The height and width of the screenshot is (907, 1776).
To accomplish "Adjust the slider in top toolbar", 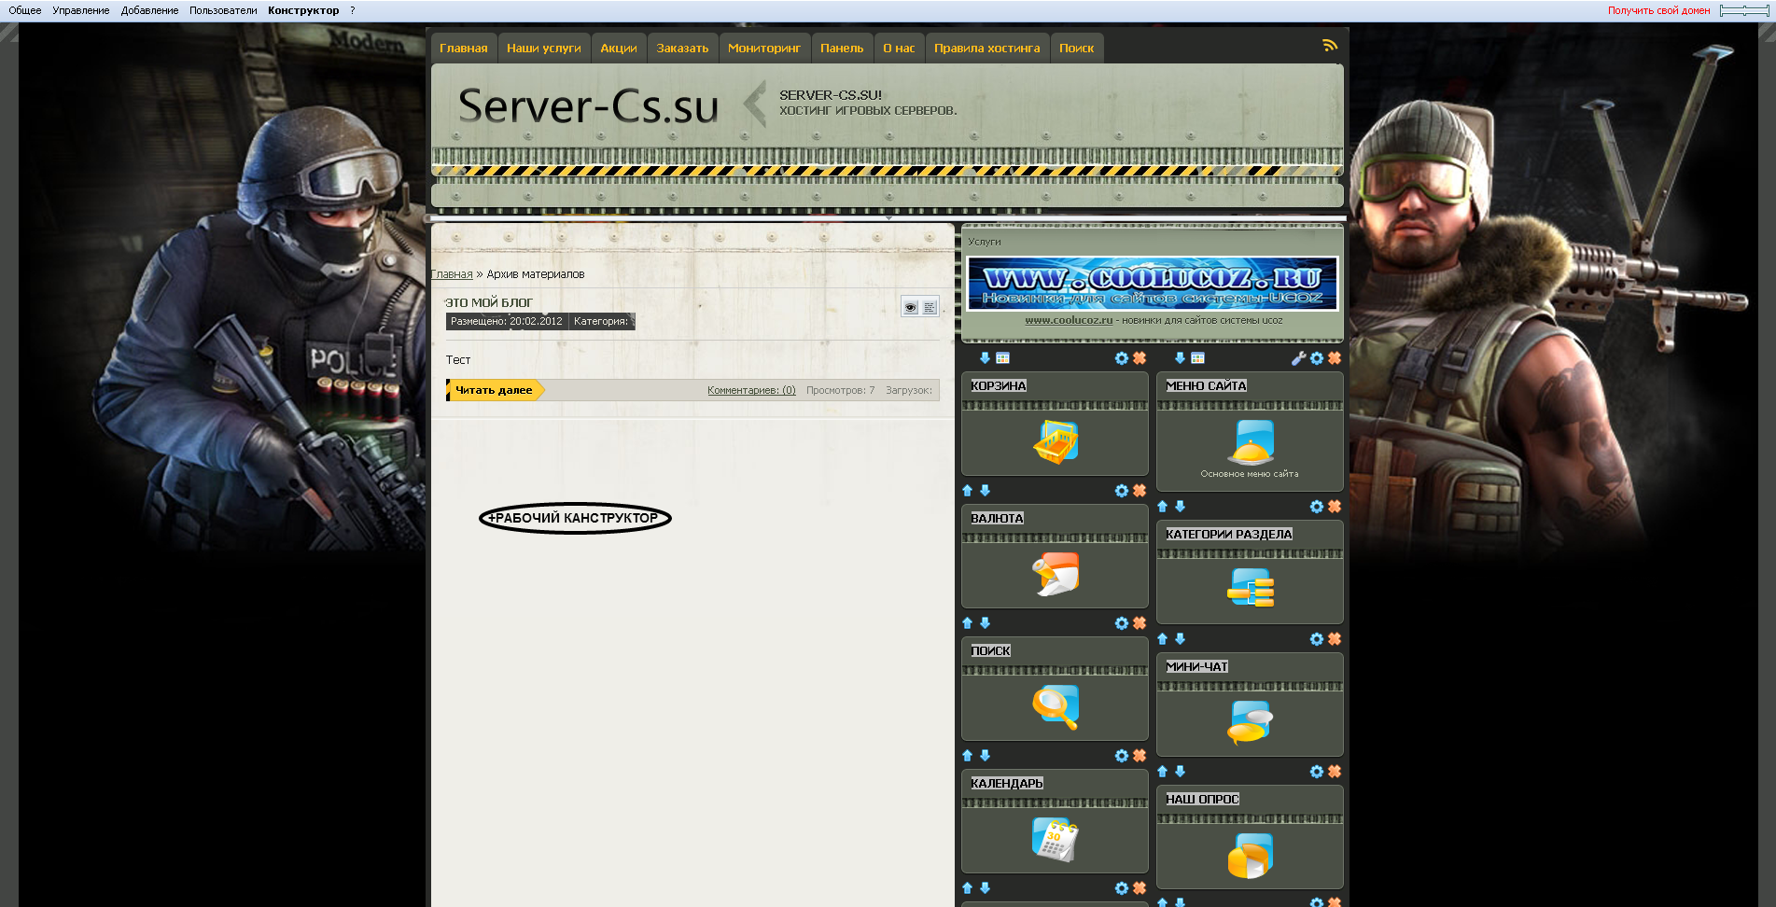I will coord(1743,10).
